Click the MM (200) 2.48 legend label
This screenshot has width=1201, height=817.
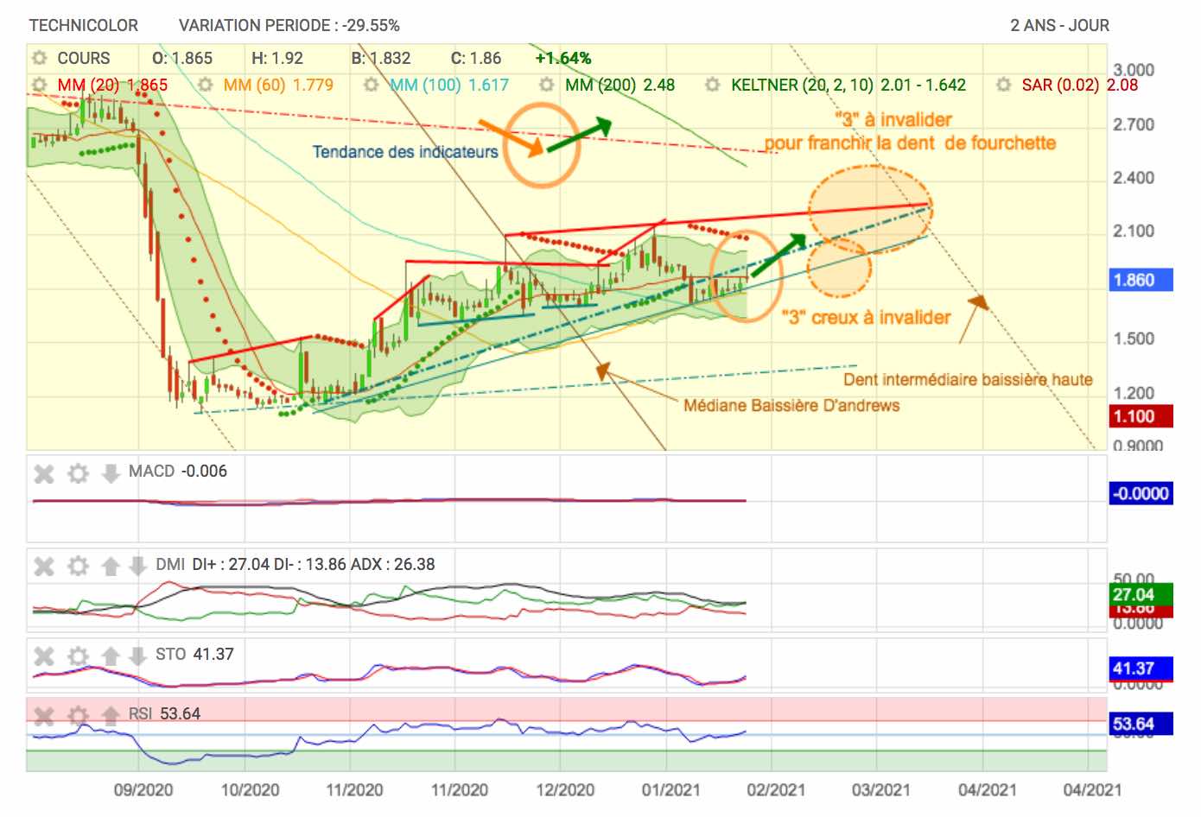pyautogui.click(x=620, y=85)
